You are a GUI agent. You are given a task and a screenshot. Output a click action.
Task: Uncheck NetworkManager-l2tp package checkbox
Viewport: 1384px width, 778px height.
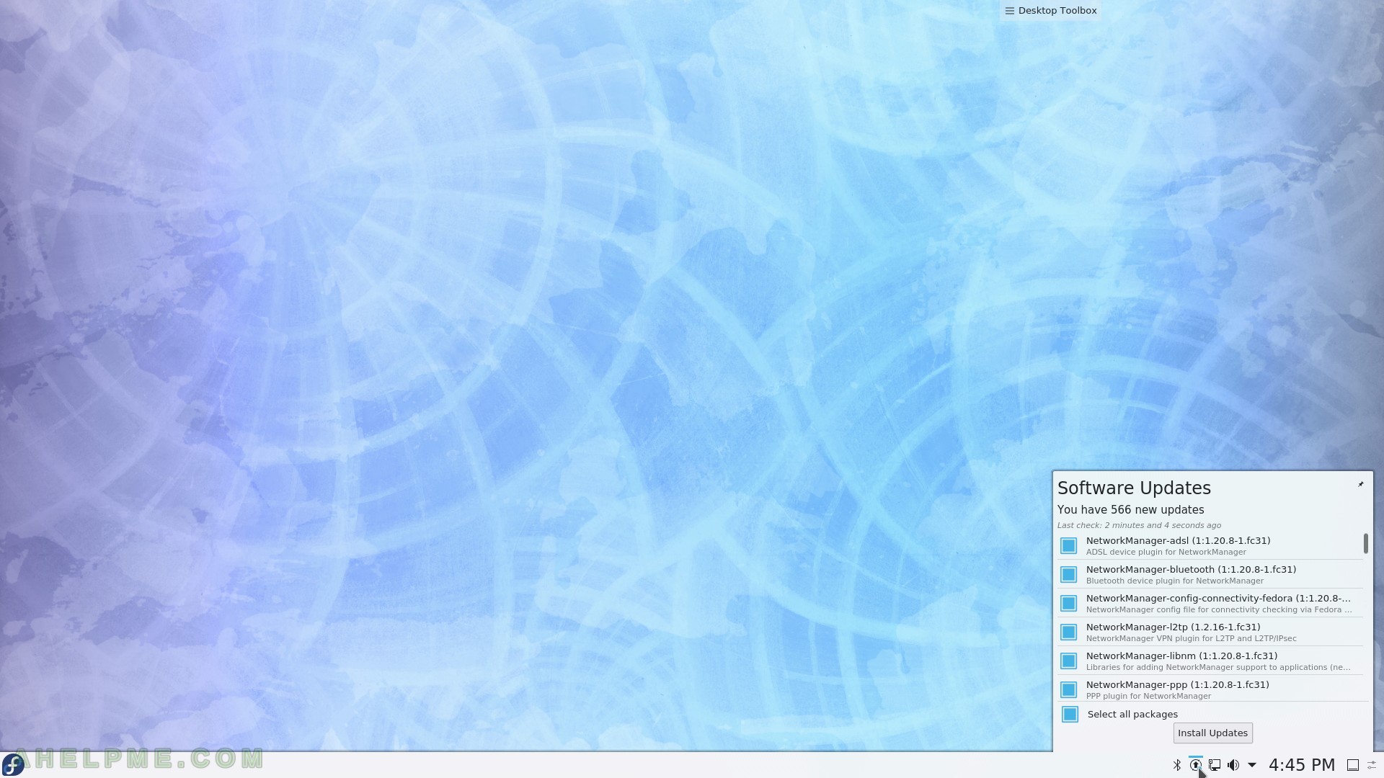point(1069,632)
